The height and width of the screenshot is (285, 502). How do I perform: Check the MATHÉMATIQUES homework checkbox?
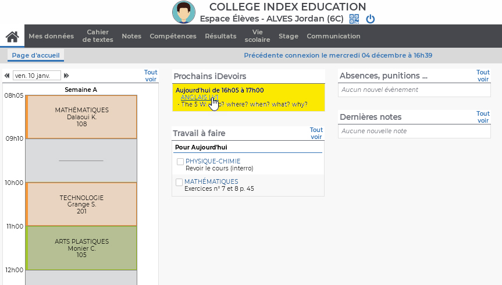tap(179, 182)
